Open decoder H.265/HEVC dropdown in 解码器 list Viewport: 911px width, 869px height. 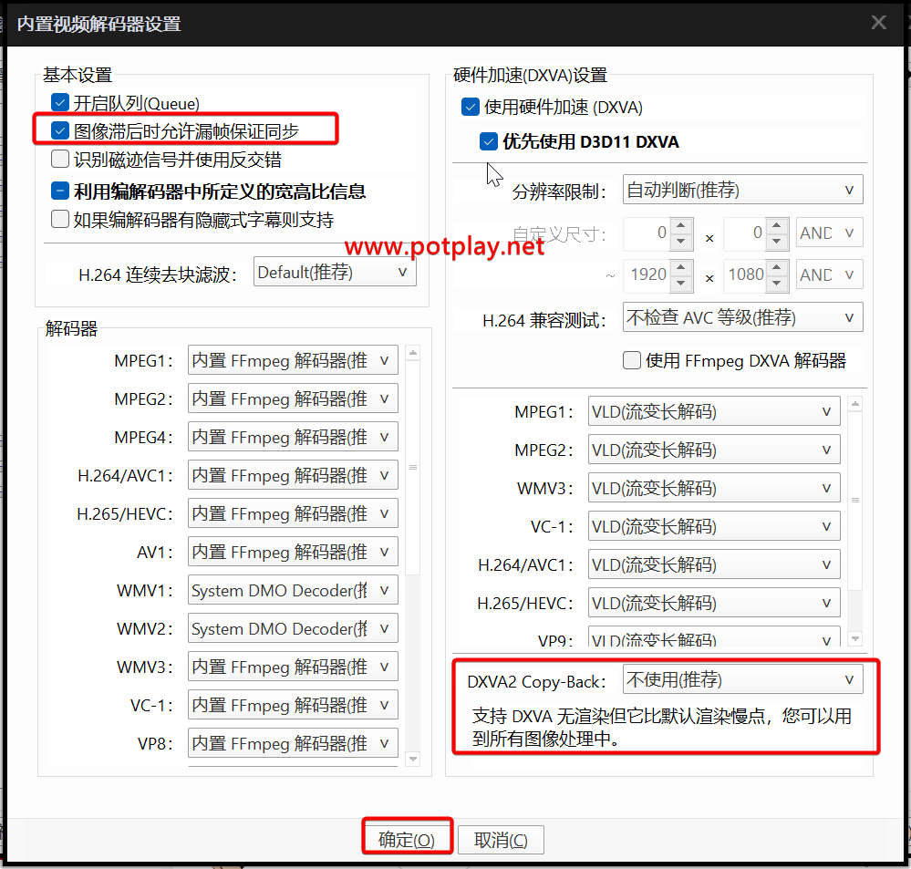293,513
